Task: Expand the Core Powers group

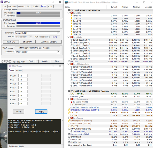Action: pos(69,118)
